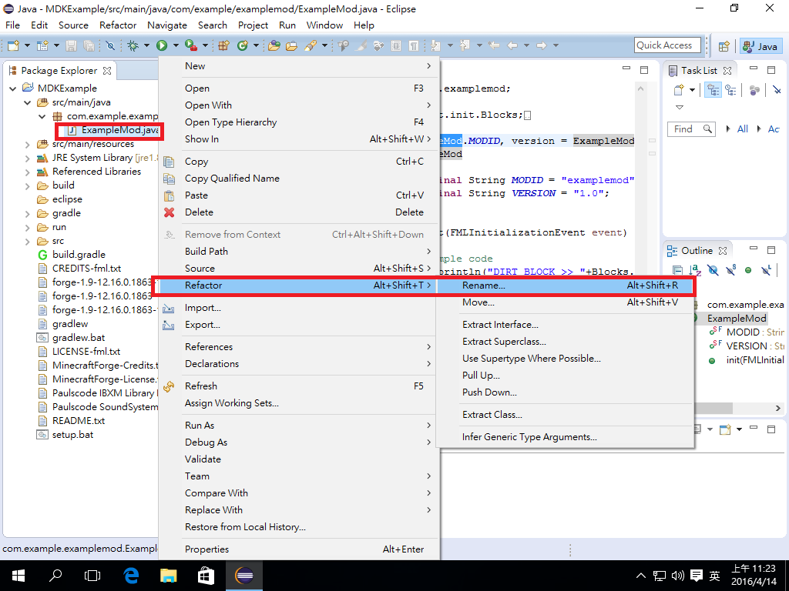
Task: Click the Last Edit Location icon
Action: [x=494, y=45]
